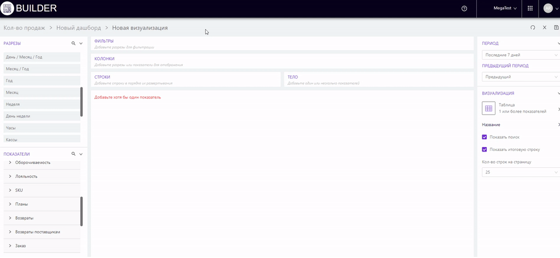The width and height of the screenshot is (560, 258).
Task: Open the Последние 7 дней period dropdown
Action: (520, 55)
